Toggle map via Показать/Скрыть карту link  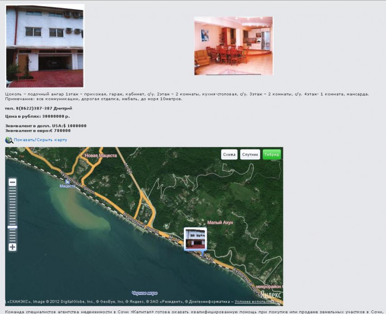[x=40, y=140]
